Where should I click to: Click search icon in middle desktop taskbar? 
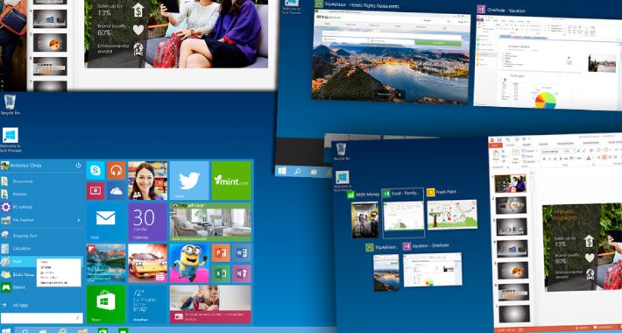click(297, 172)
